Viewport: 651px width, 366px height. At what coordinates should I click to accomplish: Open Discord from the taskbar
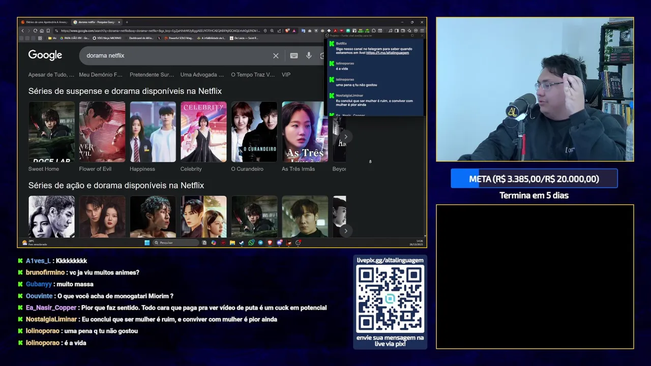tap(279, 242)
